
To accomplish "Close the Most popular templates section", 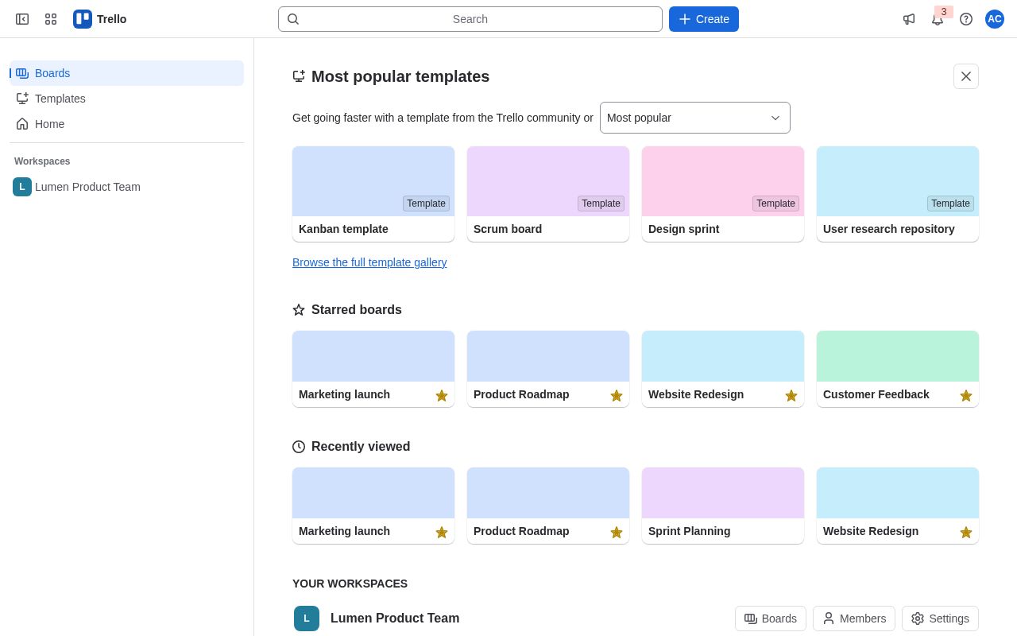I will coord(966,76).
